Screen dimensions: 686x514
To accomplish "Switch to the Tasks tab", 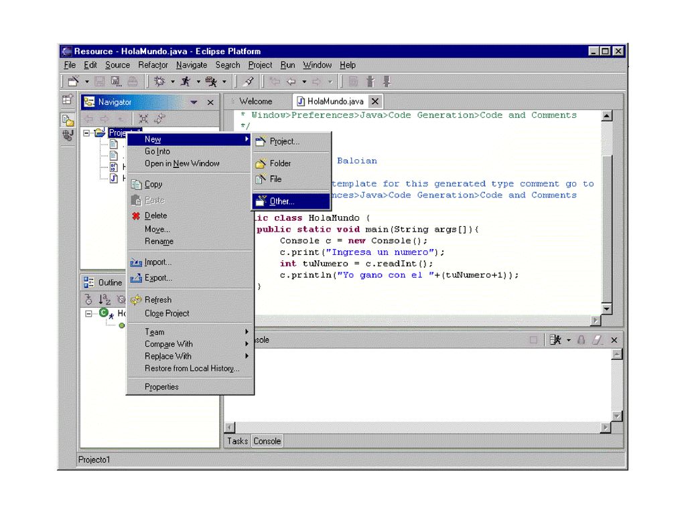I will [x=238, y=441].
